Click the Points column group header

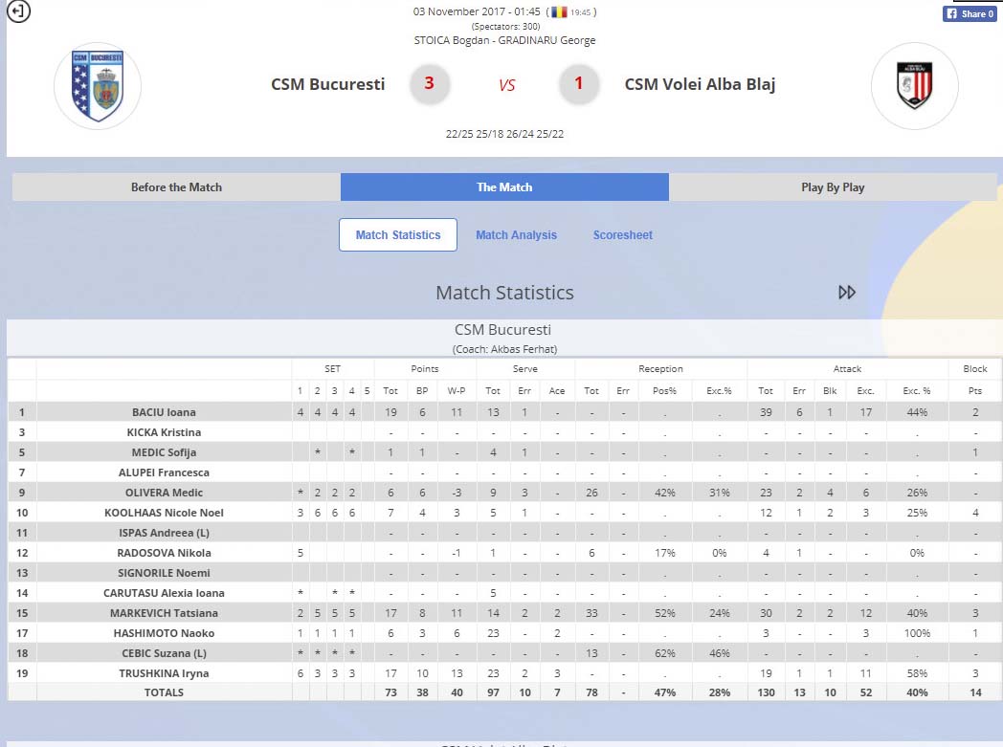(425, 368)
